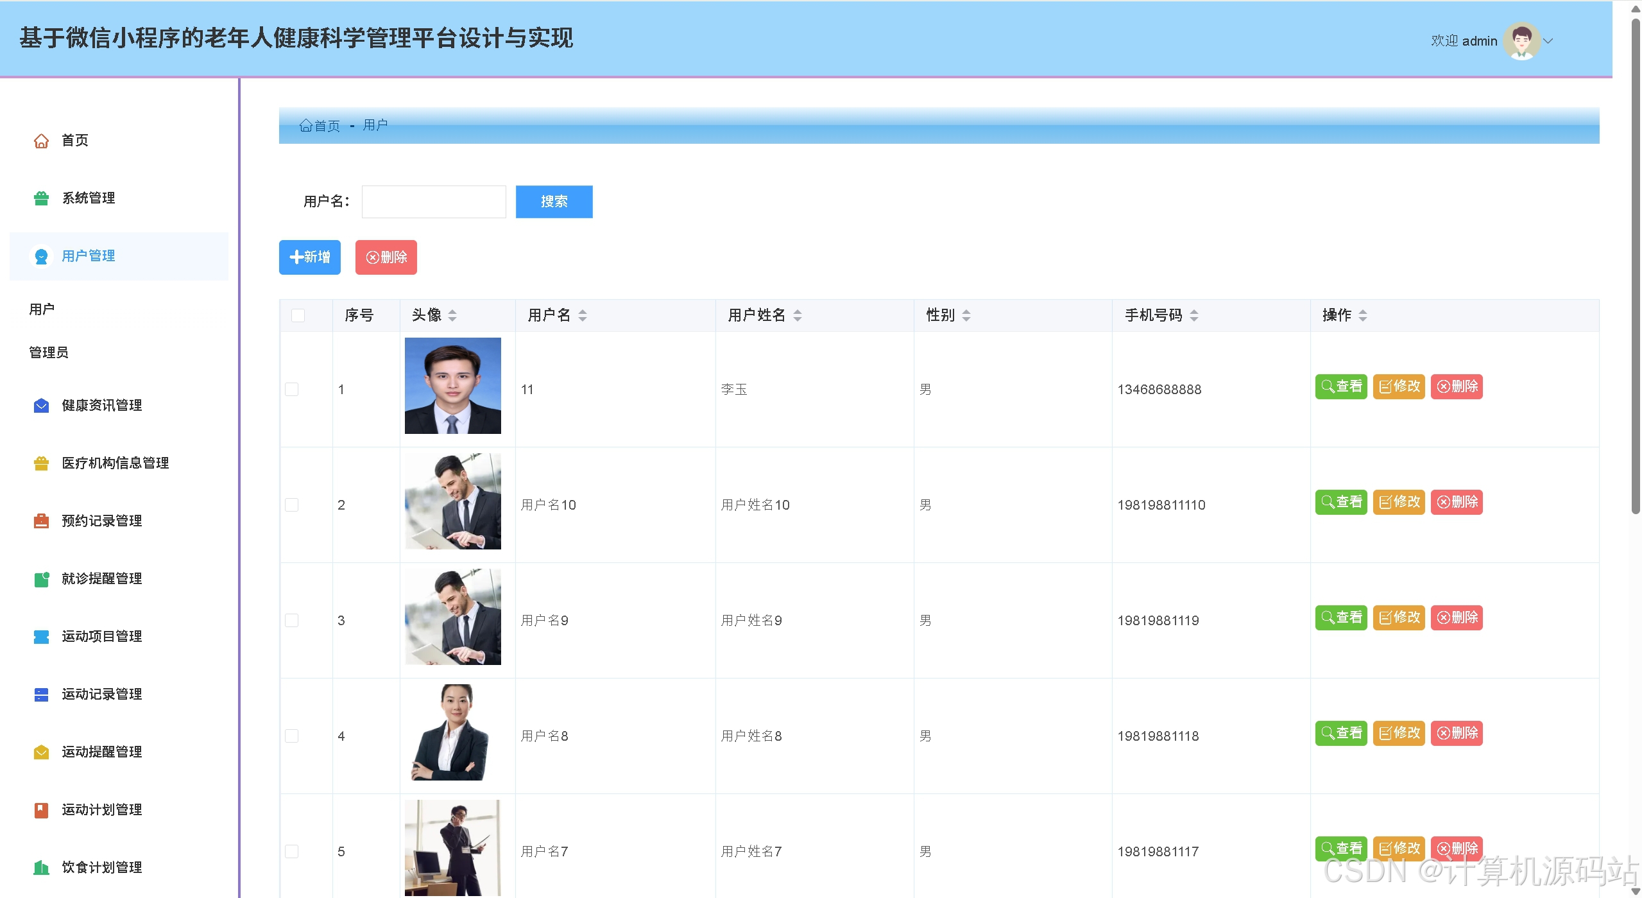Click the 用户管理 blue avatar icon
The width and height of the screenshot is (1642, 898).
(x=41, y=256)
